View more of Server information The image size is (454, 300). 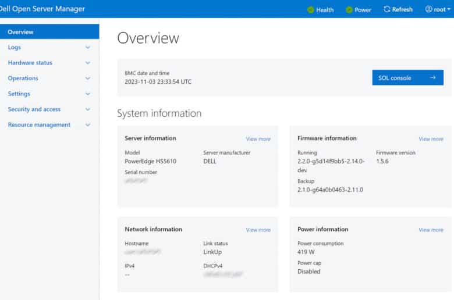[258, 139]
